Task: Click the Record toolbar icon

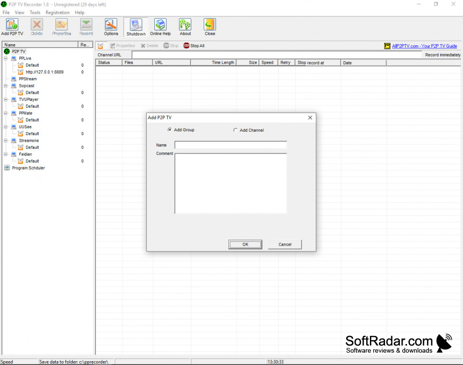Action: pos(86,27)
